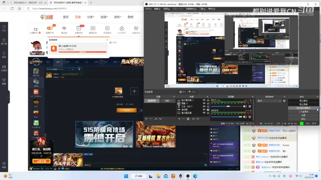
Task: Open microphone/Aux audio settings gear
Action: tap(250, 106)
